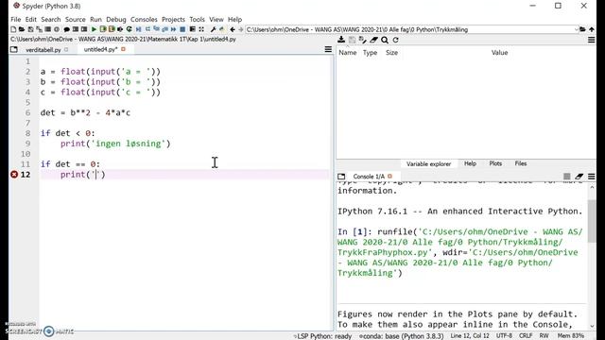Image resolution: width=605 pixels, height=340 pixels.
Task: Go forward with right arrow icon
Action: pyautogui.click(x=241, y=29)
